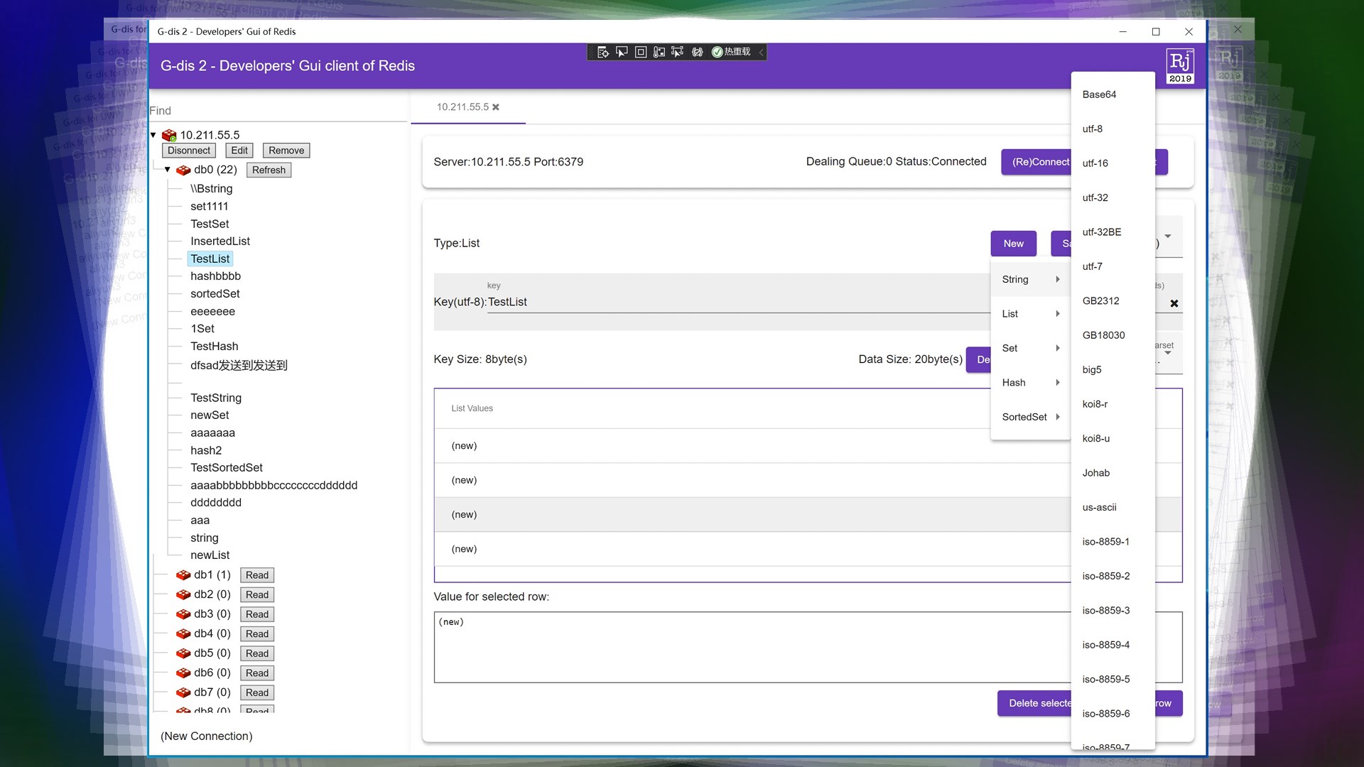Click the thermometer layout icon in debug toolbar
This screenshot has height=767, width=1364.
[659, 52]
